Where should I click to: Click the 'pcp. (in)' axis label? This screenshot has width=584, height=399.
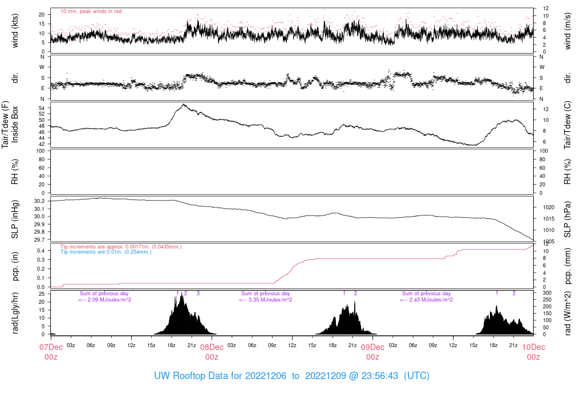tap(15, 266)
